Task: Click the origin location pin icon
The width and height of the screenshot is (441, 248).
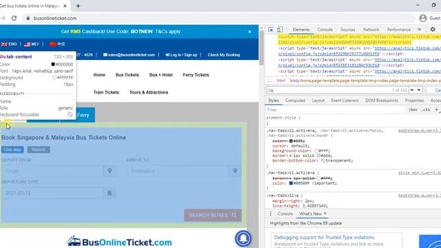Action: click(x=110, y=171)
